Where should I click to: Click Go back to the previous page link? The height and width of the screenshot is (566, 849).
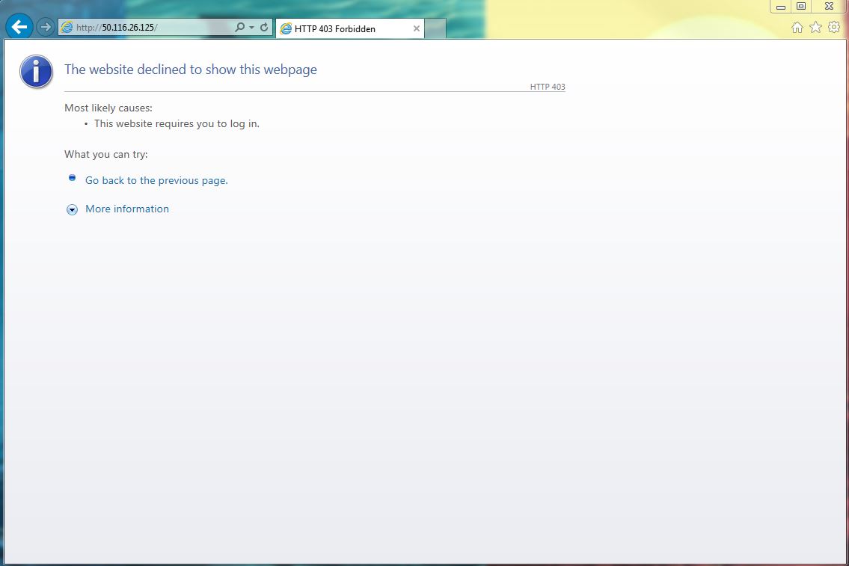click(156, 181)
